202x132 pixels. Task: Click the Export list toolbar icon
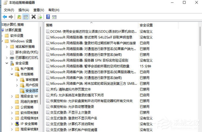(40, 17)
